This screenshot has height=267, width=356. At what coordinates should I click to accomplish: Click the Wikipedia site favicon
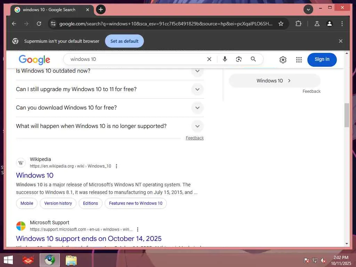[x=21, y=163]
